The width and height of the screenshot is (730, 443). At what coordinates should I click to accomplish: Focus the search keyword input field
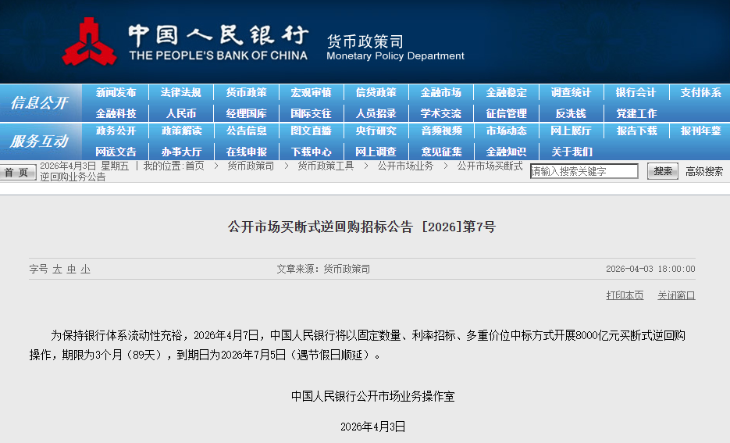tap(584, 171)
